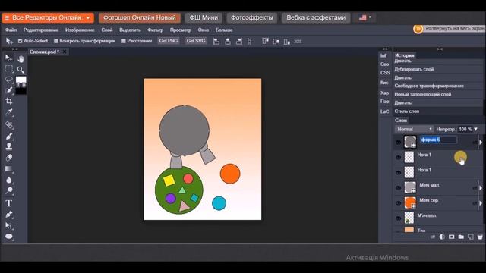Select the Pen tool
The image size is (486, 273).
click(x=8, y=214)
